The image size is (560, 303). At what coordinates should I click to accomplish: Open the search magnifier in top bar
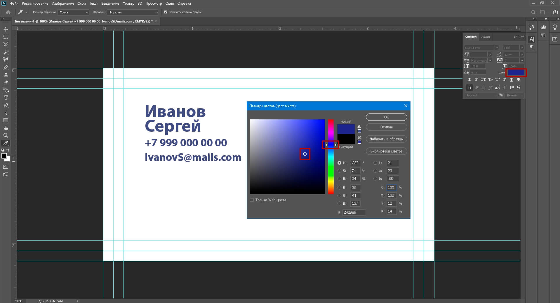click(533, 12)
